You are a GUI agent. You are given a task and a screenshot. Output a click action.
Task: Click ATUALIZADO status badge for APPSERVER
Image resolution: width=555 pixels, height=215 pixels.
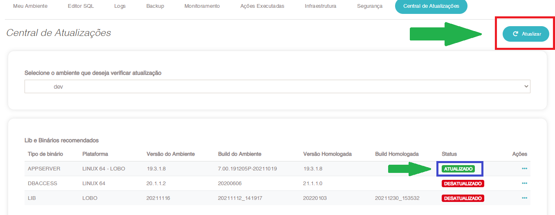[458, 169]
